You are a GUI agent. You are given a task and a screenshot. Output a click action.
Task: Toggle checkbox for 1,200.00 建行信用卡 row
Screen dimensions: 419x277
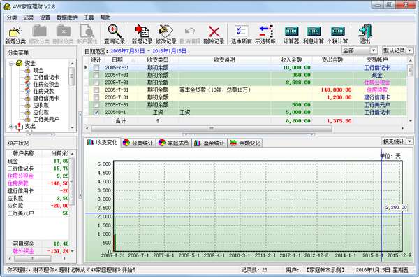pyautogui.click(x=96, y=97)
